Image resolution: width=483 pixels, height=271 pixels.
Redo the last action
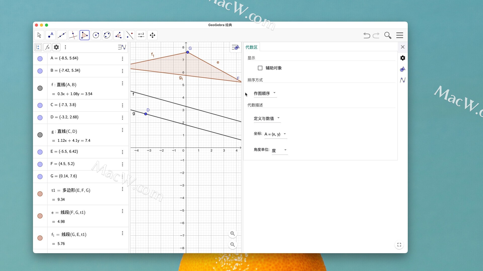(x=376, y=35)
